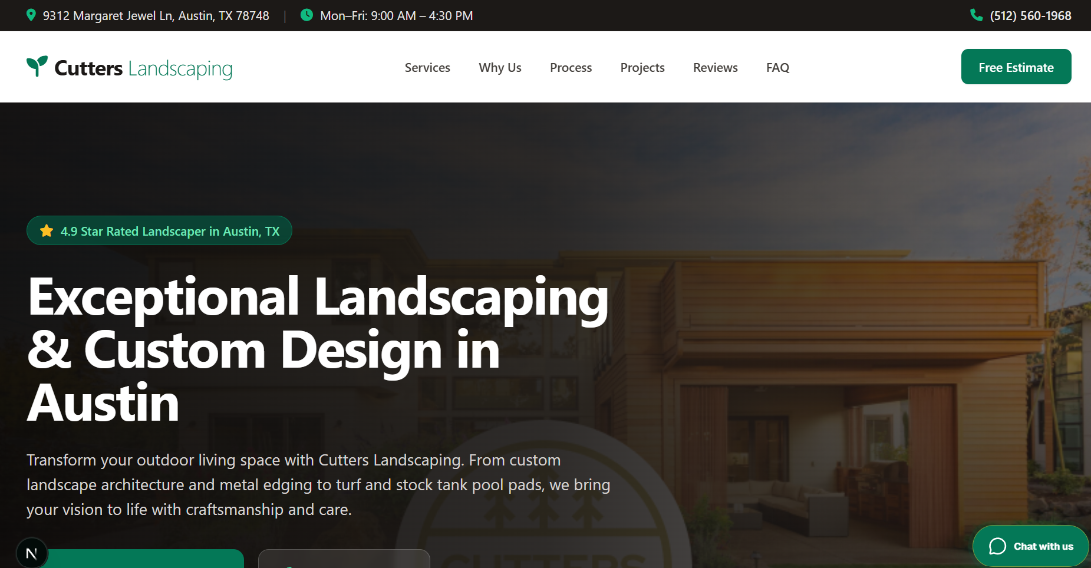Image resolution: width=1091 pixels, height=568 pixels.
Task: Click the Cutters Landscaping logo text
Action: [143, 68]
